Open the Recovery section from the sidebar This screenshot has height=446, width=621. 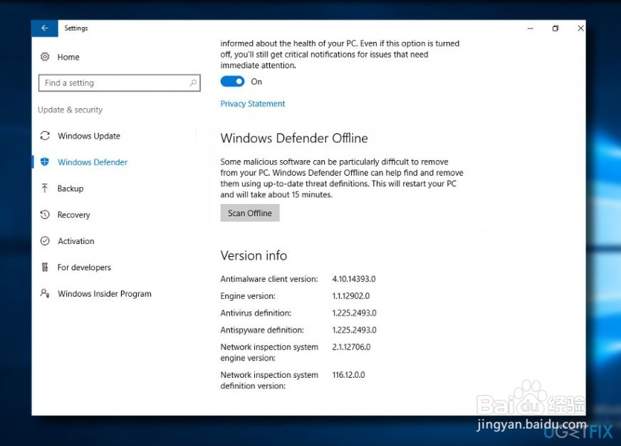(73, 215)
